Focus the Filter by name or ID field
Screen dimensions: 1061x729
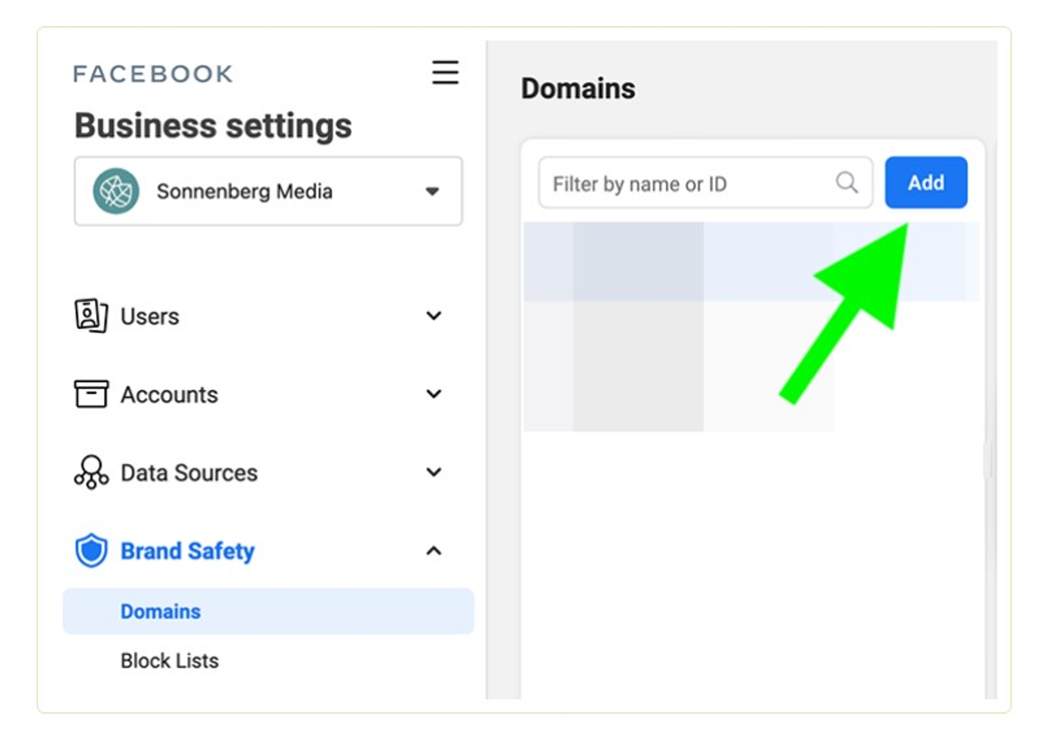(x=686, y=183)
